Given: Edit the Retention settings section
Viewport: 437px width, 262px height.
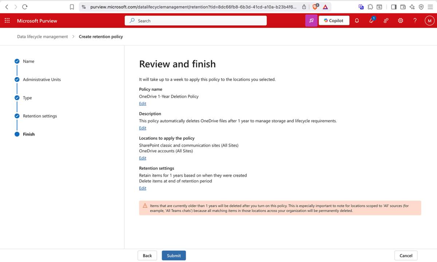Looking at the screenshot, I should click(142, 188).
